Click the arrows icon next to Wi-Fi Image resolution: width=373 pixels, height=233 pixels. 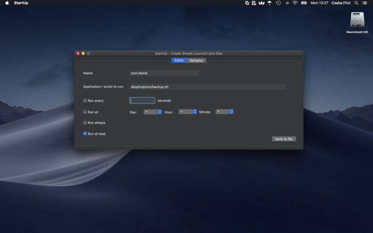click(x=287, y=3)
